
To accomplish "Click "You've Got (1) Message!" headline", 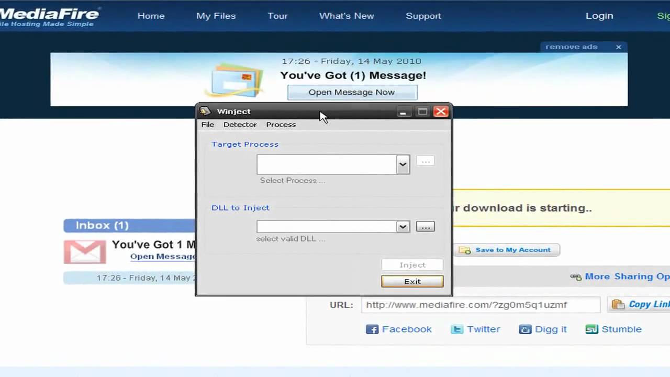I will pyautogui.click(x=353, y=75).
